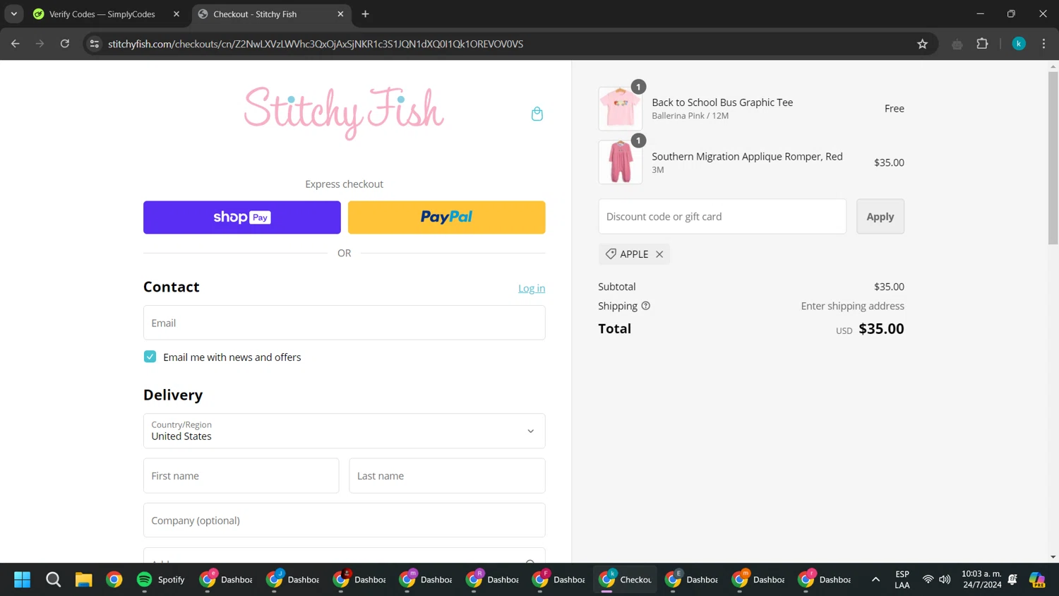1059x596 pixels.
Task: Click the Log in link
Action: tap(532, 288)
